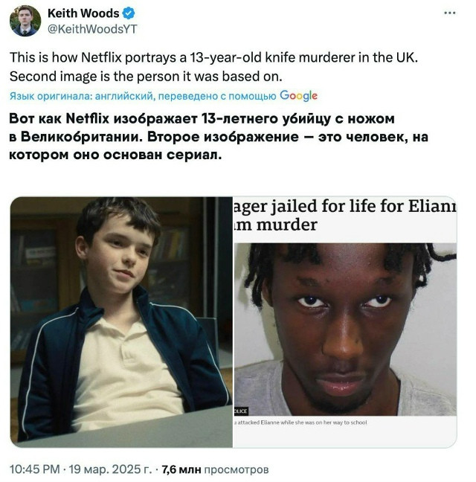Click the second line of English tweet

[146, 76]
